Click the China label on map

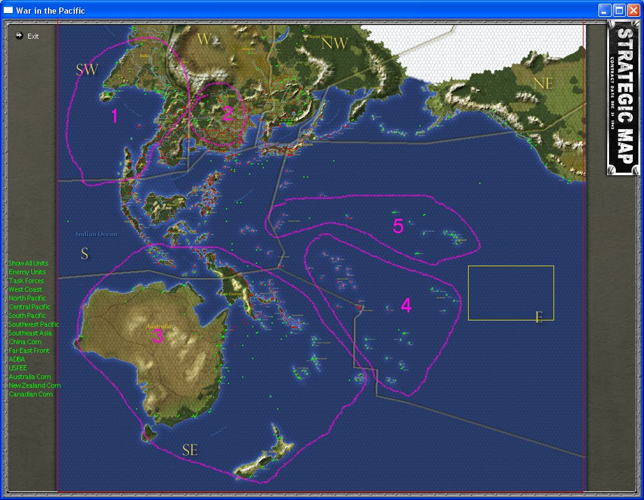click(230, 96)
